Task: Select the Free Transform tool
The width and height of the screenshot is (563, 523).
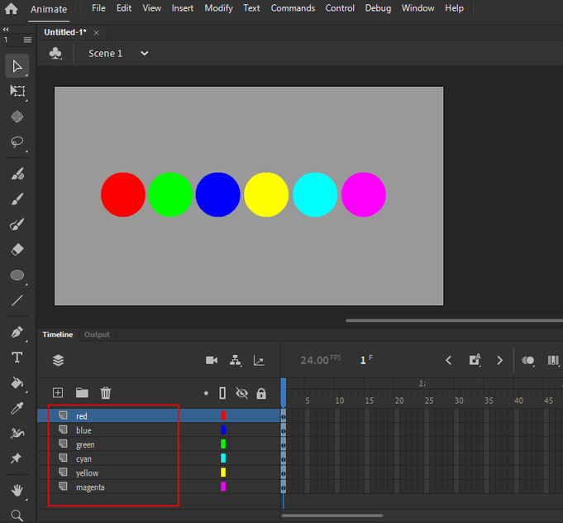Action: pyautogui.click(x=17, y=91)
